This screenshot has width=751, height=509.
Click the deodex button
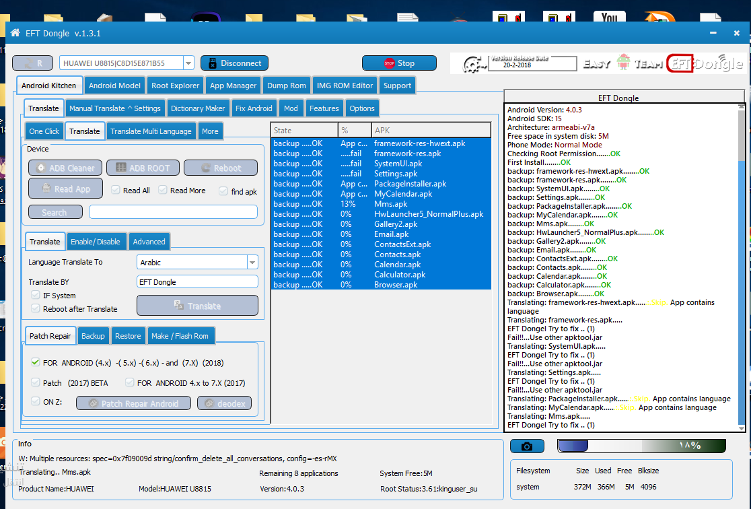(225, 403)
